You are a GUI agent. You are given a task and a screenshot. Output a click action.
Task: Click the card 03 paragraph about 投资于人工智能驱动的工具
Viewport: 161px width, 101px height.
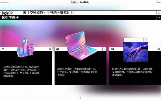[x=132, y=72]
